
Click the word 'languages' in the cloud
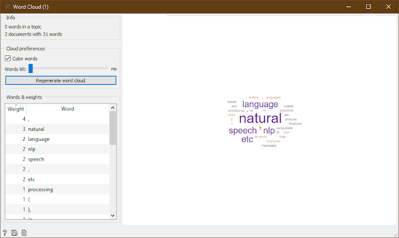pos(273,97)
